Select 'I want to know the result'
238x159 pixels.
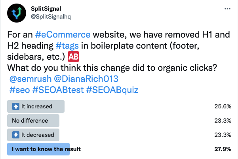click(46, 149)
